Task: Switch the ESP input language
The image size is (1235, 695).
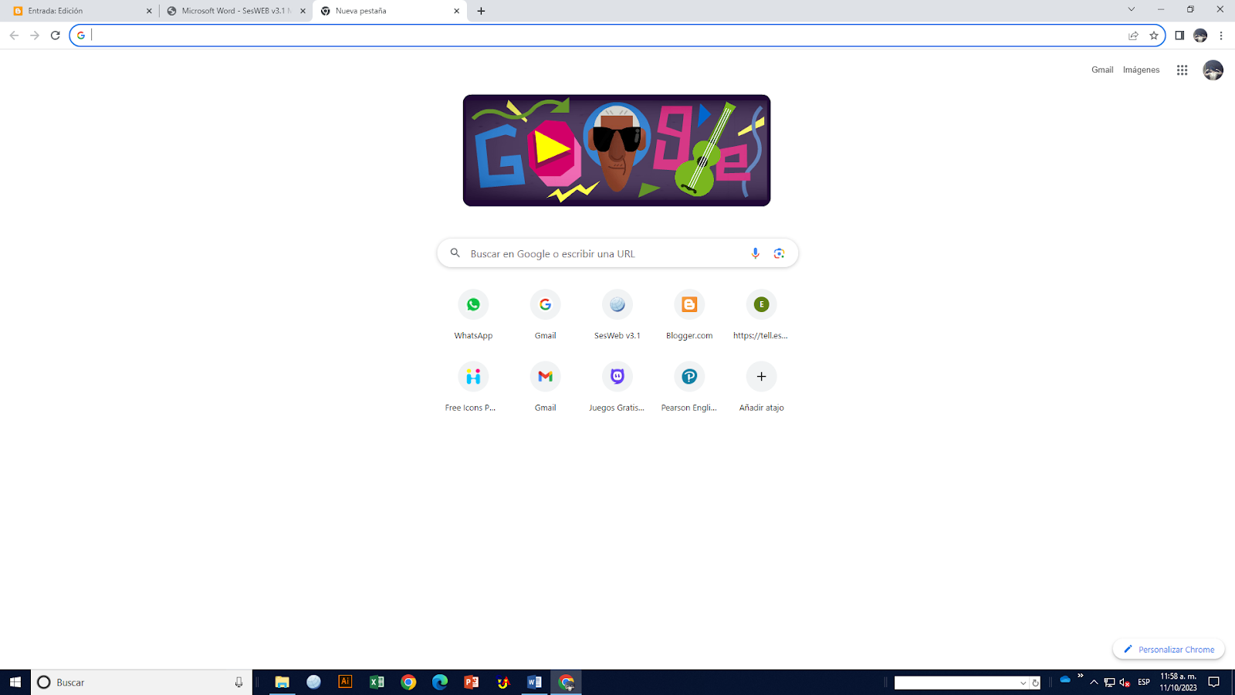Action: (x=1144, y=683)
